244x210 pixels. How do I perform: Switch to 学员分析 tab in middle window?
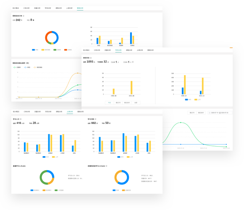coord(118,50)
